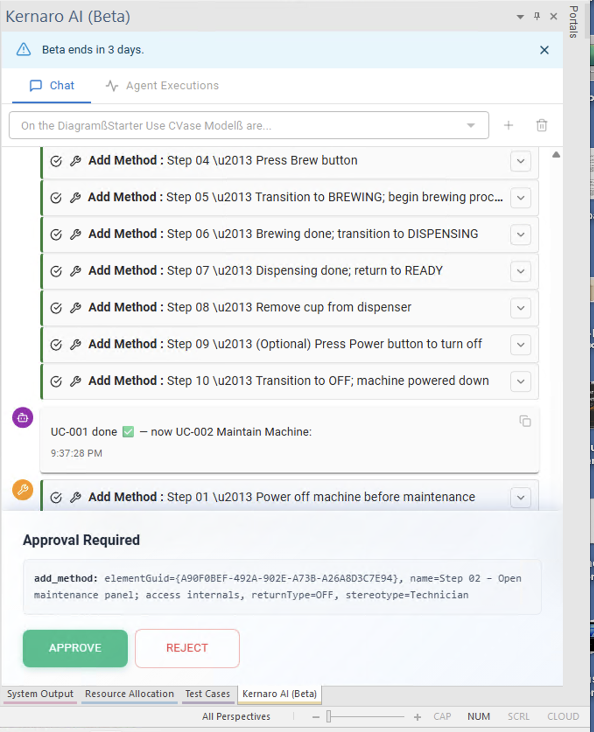Click check-circle status icon on Step 07 row
The width and height of the screenshot is (594, 732).
[56, 271]
